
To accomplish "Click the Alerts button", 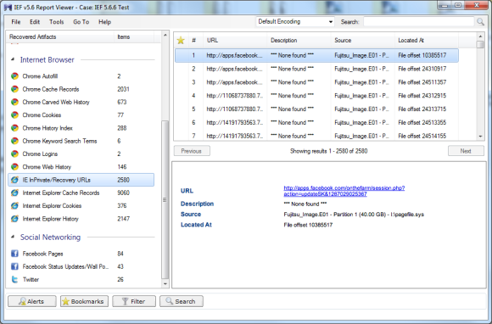I will pos(32,301).
